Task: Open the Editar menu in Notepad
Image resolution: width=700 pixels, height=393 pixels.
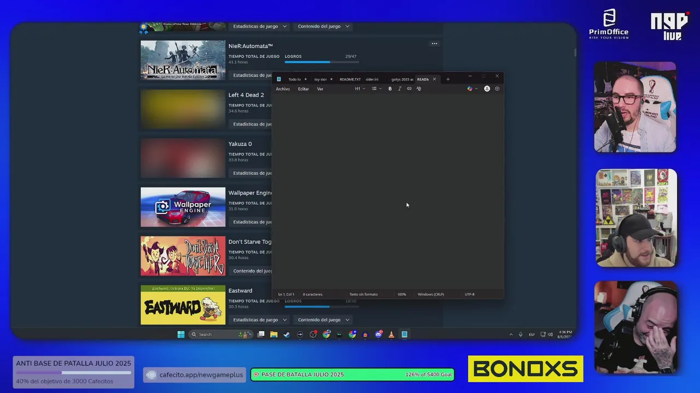Action: [x=304, y=89]
